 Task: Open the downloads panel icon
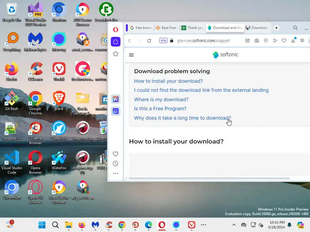[x=293, y=40]
